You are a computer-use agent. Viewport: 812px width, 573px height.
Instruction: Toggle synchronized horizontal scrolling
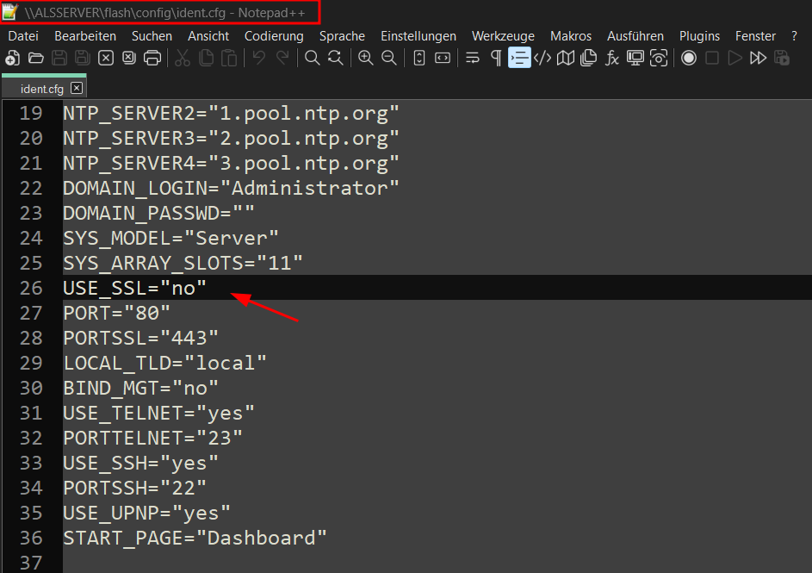click(x=443, y=58)
